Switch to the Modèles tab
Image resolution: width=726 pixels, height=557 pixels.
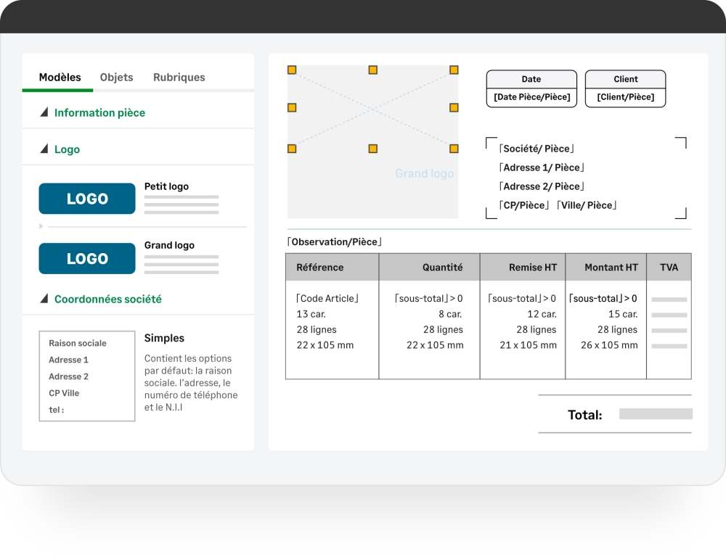click(60, 78)
